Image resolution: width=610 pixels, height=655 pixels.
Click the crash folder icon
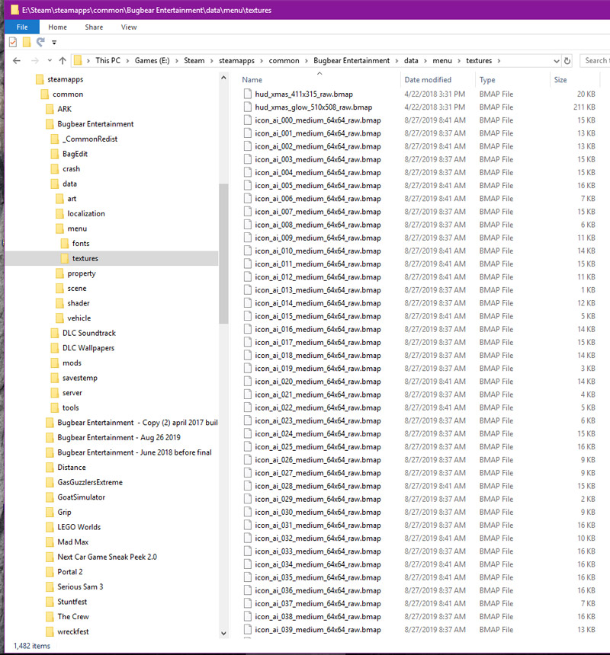[55, 169]
